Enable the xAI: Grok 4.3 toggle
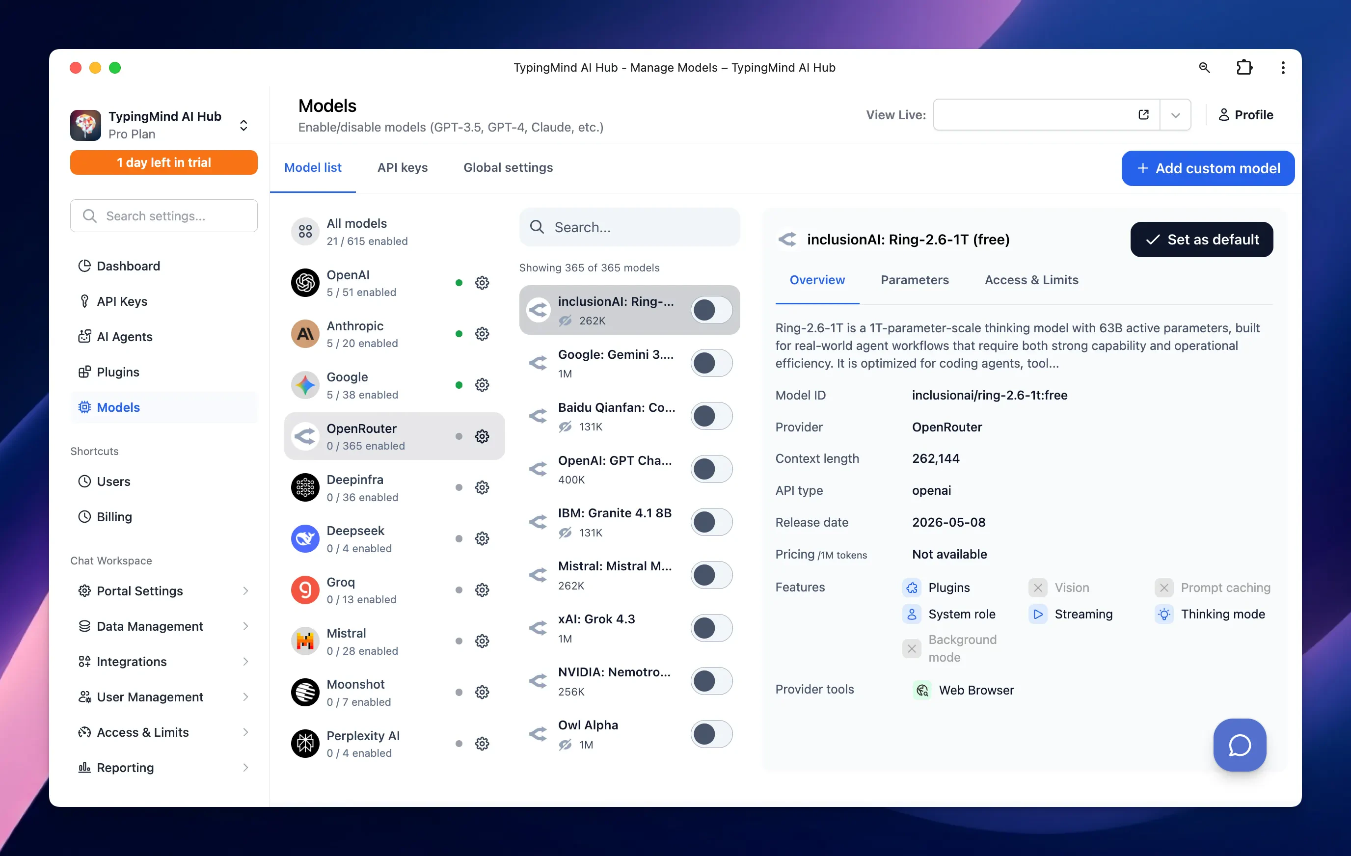 click(x=711, y=628)
